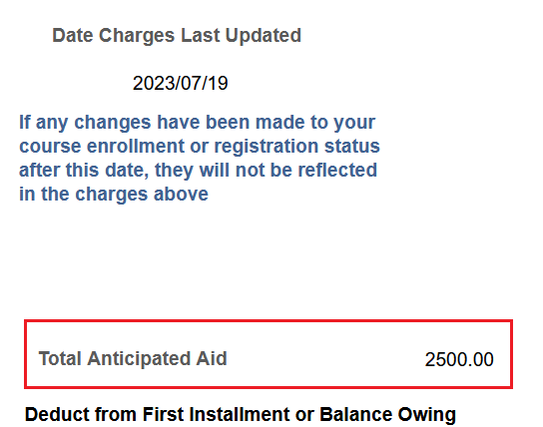Click Deduct from First Installment heading
Screen dimensions: 543x427
(241, 415)
